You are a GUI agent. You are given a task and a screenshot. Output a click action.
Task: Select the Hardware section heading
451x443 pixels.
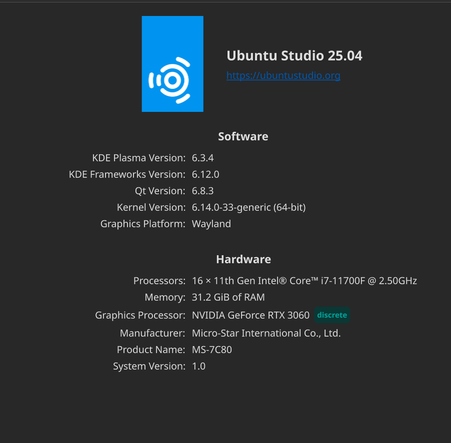pos(243,259)
